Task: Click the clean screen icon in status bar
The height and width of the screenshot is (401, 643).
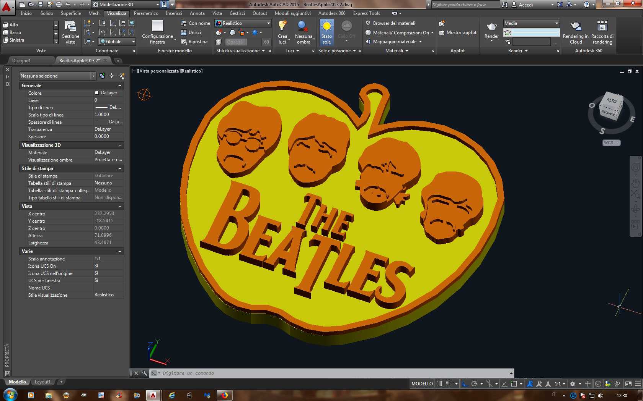Action: pos(628,384)
